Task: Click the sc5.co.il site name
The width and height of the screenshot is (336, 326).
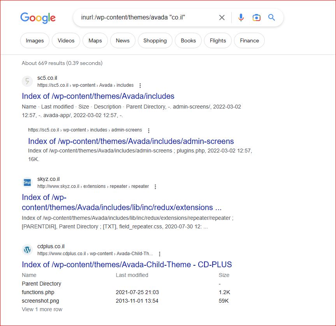Action: point(47,78)
